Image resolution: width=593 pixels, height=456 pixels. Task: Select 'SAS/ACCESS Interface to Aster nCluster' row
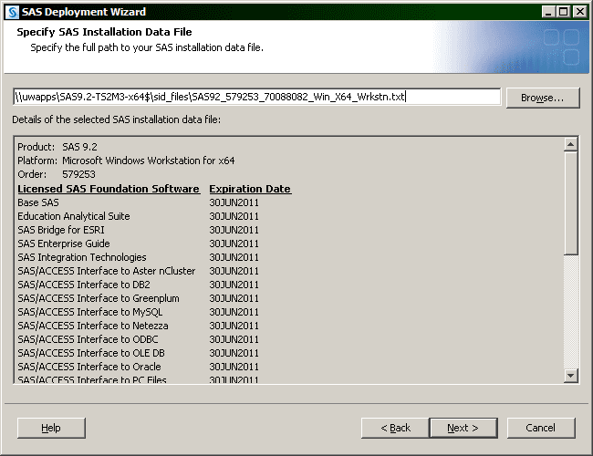(139, 271)
